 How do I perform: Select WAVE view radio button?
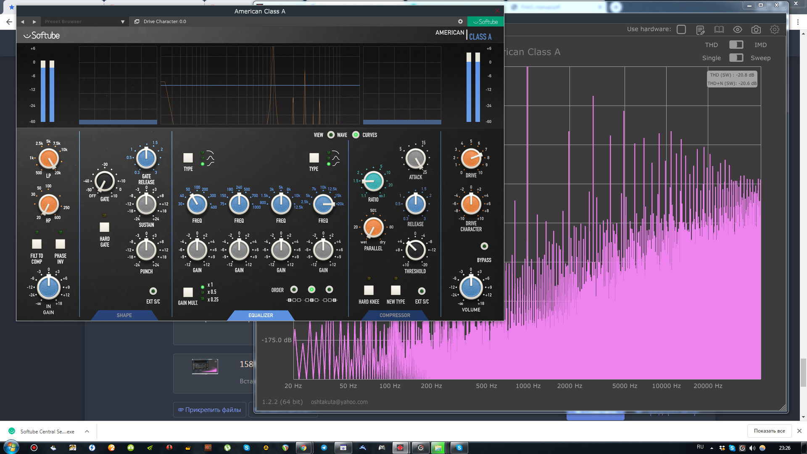pyautogui.click(x=331, y=135)
